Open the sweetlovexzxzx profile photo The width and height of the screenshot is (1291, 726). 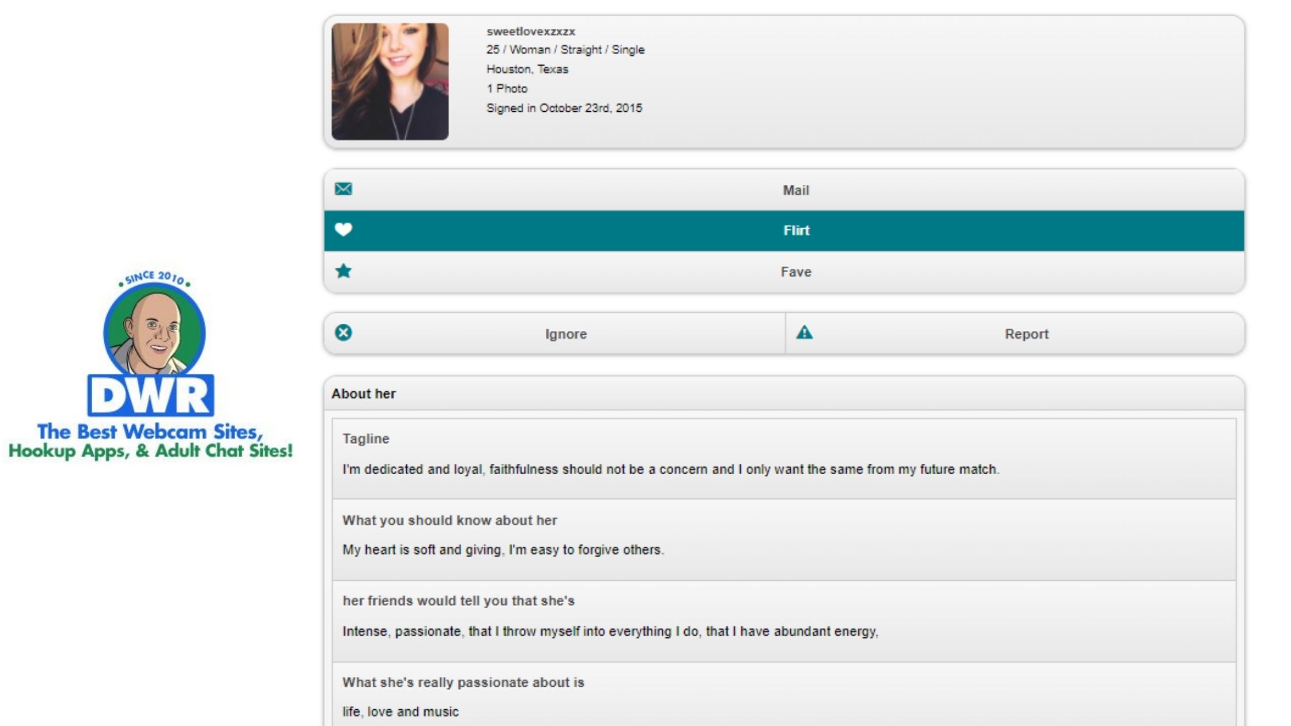(x=390, y=81)
